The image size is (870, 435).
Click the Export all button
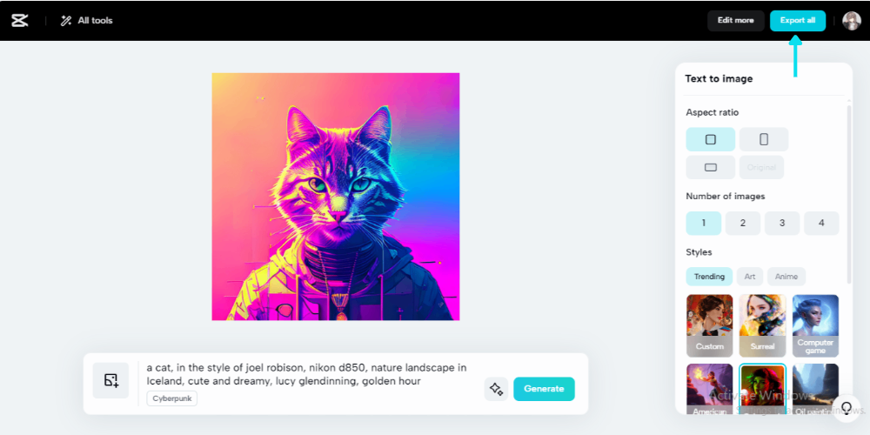(797, 21)
